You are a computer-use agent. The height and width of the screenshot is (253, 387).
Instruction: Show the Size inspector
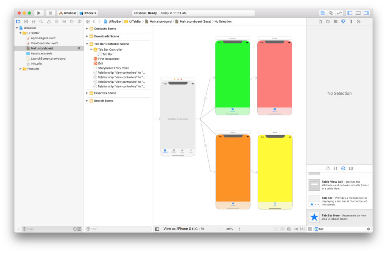coord(351,22)
